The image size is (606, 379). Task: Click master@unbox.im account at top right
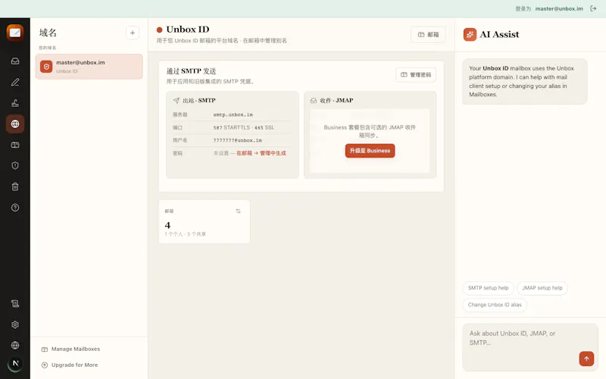click(x=559, y=8)
